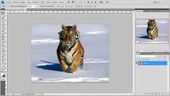The image size is (170, 96).
Task: Select the Ellipse shape tool
Action: tap(3, 63)
